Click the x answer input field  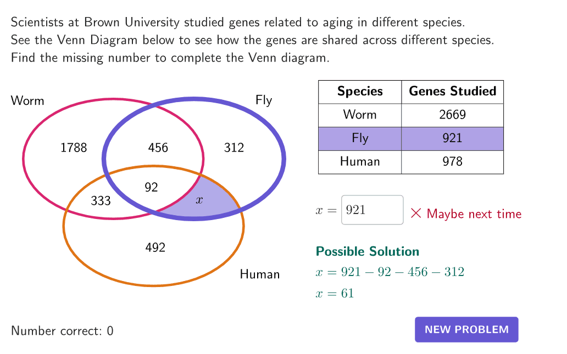(372, 210)
